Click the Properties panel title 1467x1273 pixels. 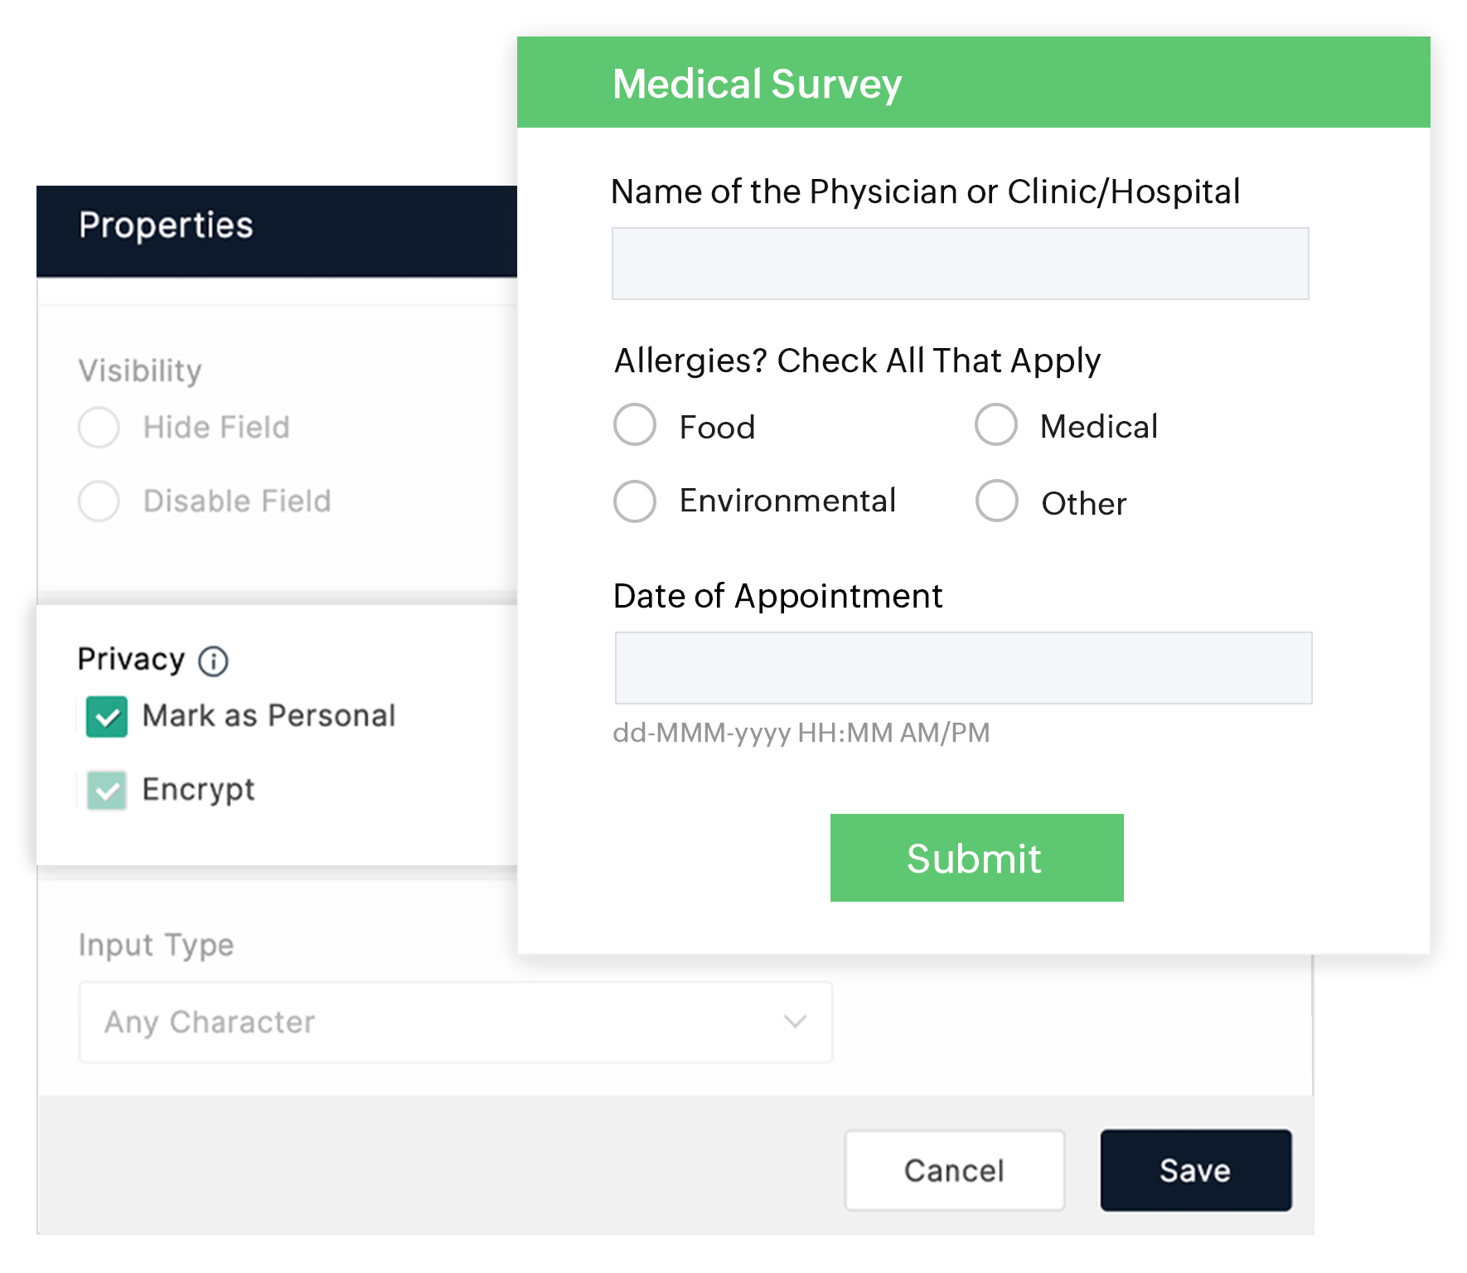tap(166, 225)
